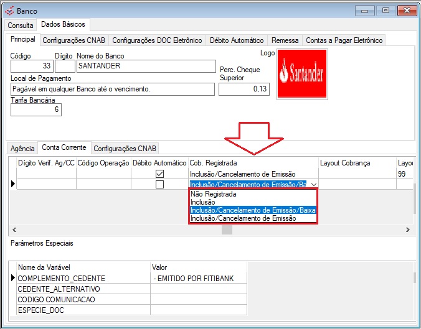Choose 'Inclusão' option in dropdown list
This screenshot has width=421, height=329.
pyautogui.click(x=203, y=202)
